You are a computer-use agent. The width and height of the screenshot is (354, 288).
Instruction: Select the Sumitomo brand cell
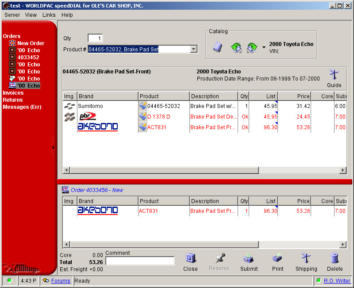(108, 106)
